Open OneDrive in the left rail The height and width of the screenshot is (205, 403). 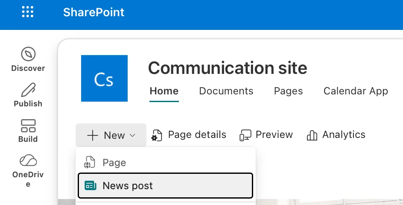click(x=28, y=171)
